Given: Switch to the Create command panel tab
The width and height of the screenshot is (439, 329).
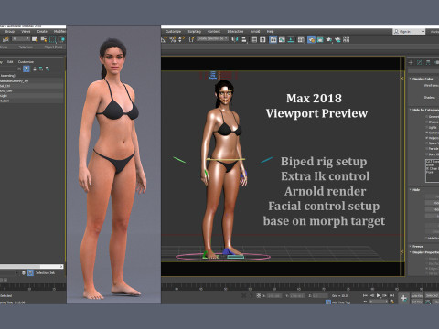Looking at the screenshot, I should [411, 62].
